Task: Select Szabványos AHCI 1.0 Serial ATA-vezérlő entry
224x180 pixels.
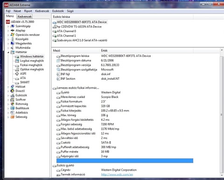Action: pos(82,40)
